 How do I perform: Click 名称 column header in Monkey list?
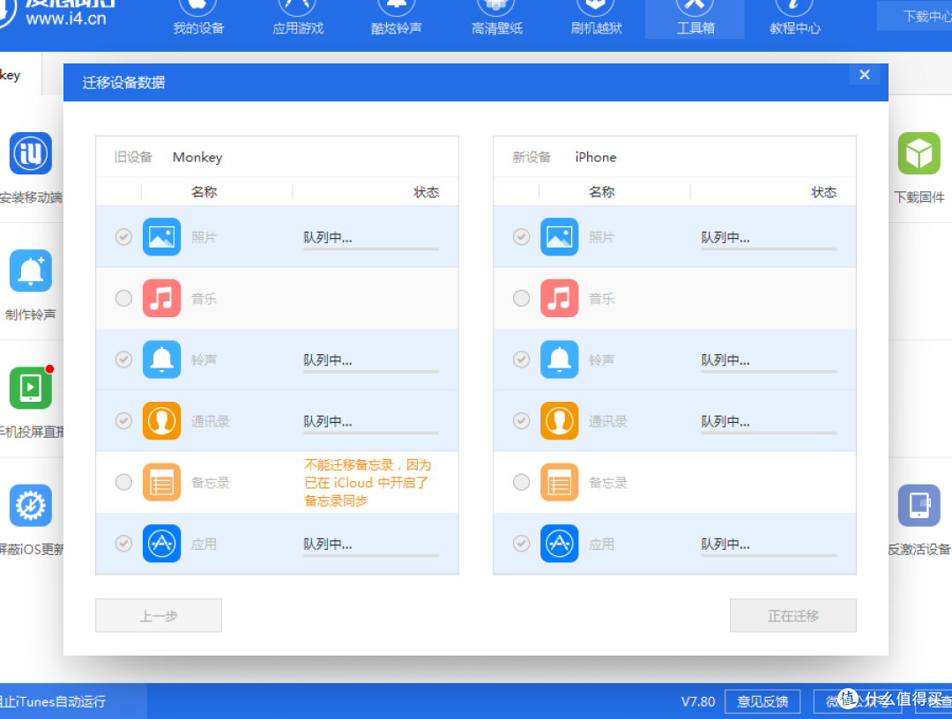tap(204, 192)
